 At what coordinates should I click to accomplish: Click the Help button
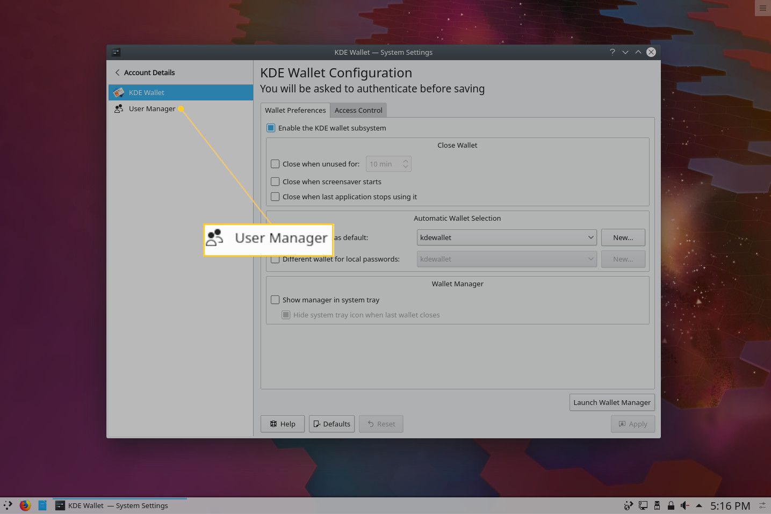tap(283, 424)
